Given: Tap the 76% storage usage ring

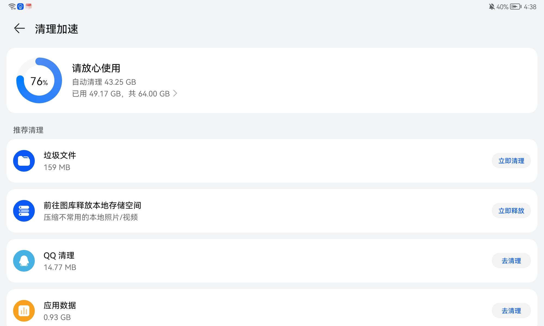Looking at the screenshot, I should point(39,80).
